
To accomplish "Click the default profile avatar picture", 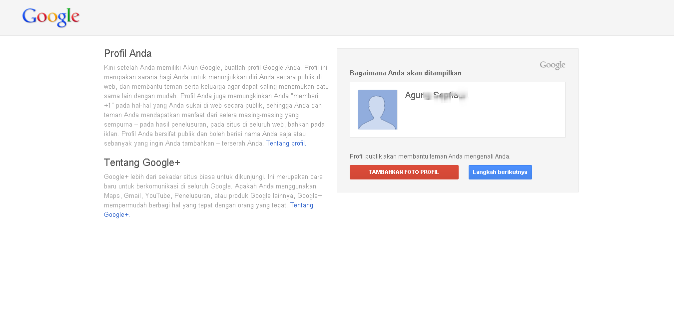I will (x=378, y=110).
